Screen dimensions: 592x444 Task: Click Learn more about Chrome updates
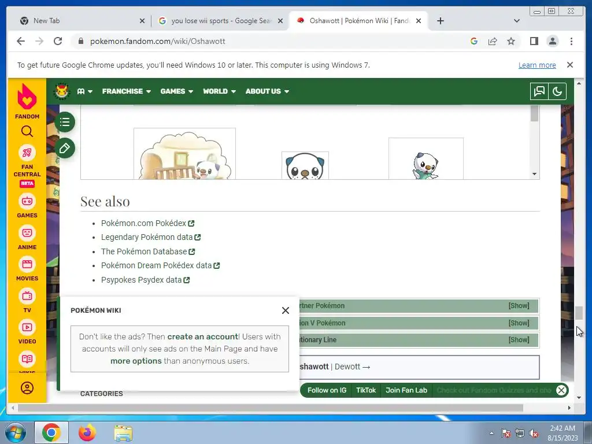click(537, 65)
